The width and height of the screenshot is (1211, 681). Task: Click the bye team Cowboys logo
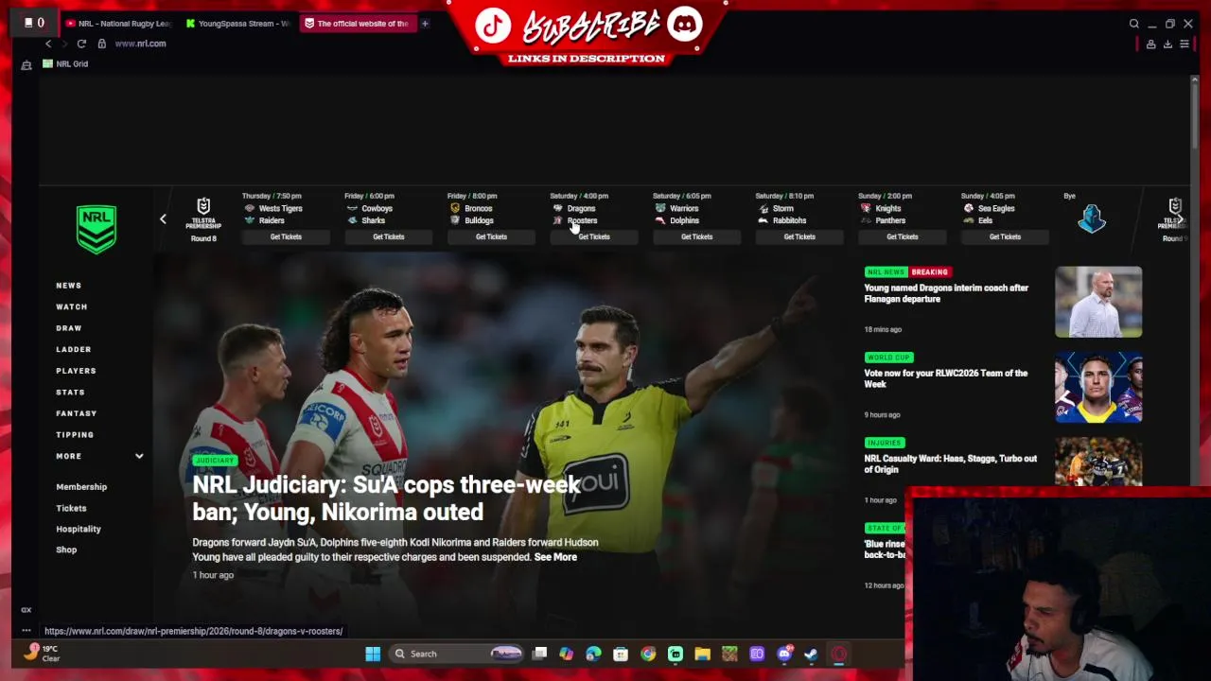(1092, 219)
